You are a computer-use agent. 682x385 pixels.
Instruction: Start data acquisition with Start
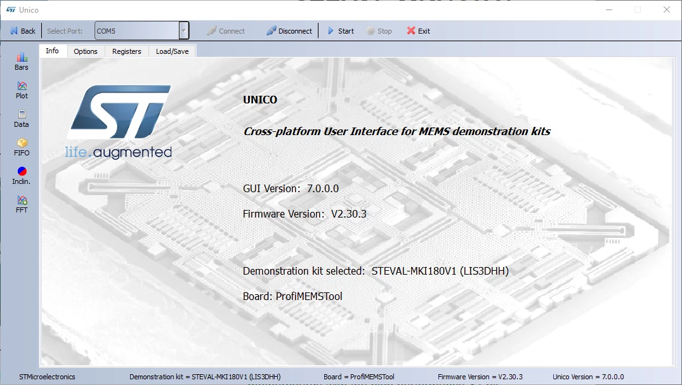(x=341, y=31)
